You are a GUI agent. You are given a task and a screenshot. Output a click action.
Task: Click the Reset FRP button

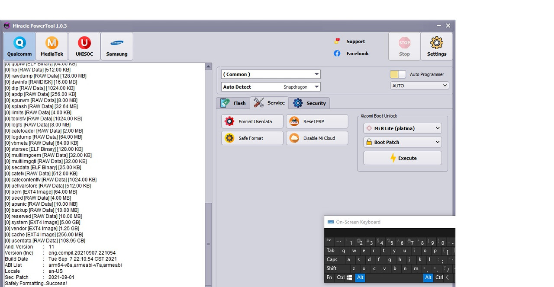pos(317,121)
